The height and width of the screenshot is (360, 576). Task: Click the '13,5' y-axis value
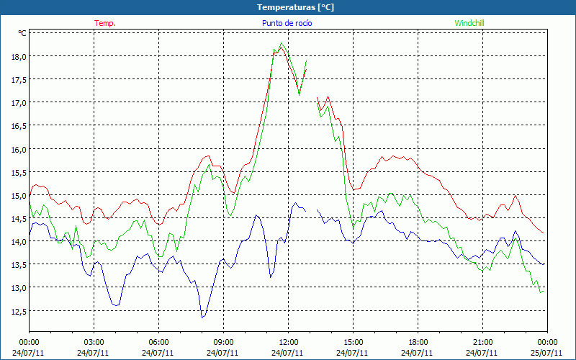coord(19,265)
